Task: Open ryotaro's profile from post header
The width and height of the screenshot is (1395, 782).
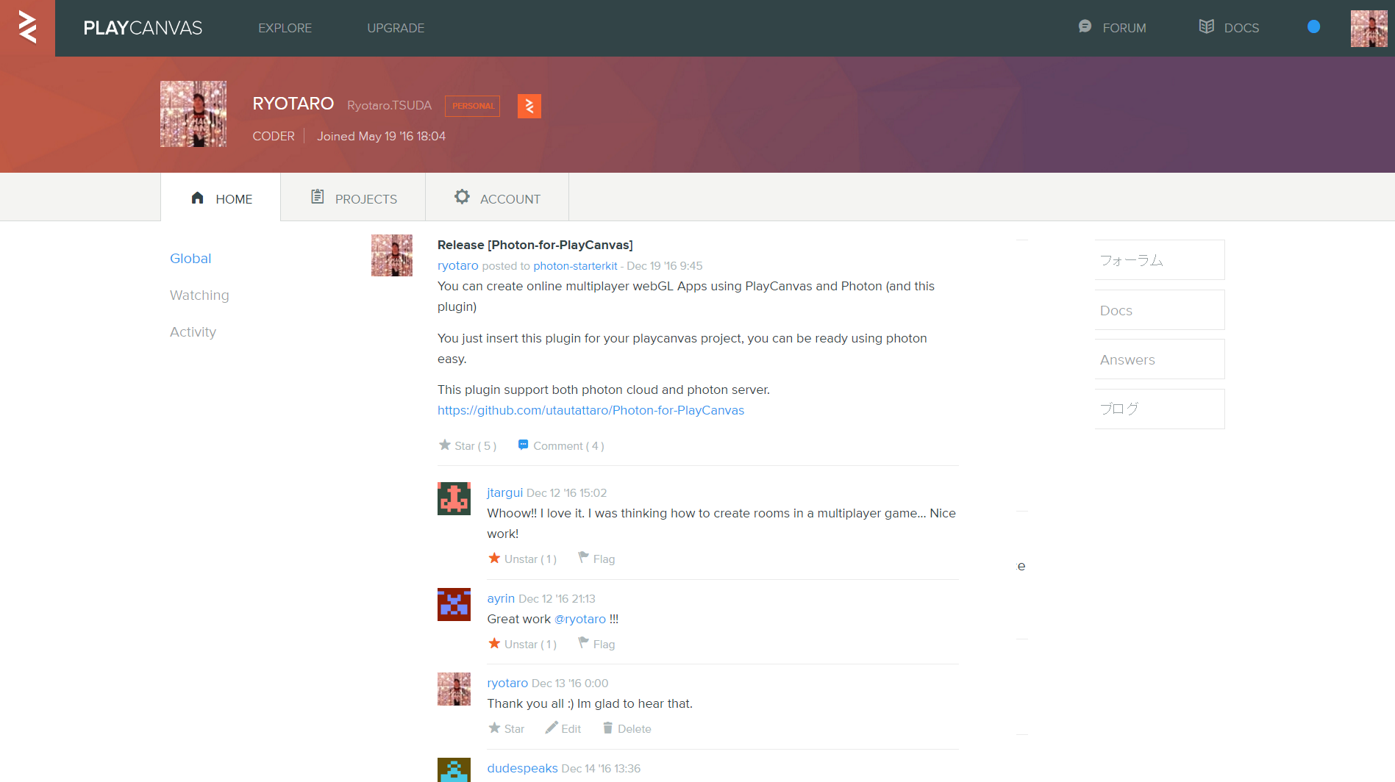Action: (457, 265)
